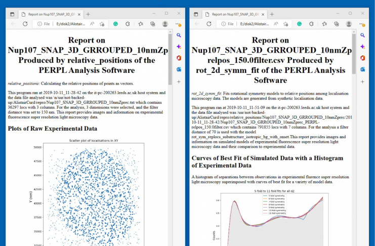This screenshot has width=375, height=246.
Task: Click the left window address bar path
Action: (71, 24)
